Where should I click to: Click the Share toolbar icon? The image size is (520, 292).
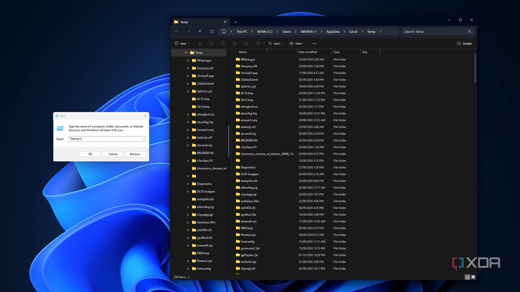pos(246,43)
